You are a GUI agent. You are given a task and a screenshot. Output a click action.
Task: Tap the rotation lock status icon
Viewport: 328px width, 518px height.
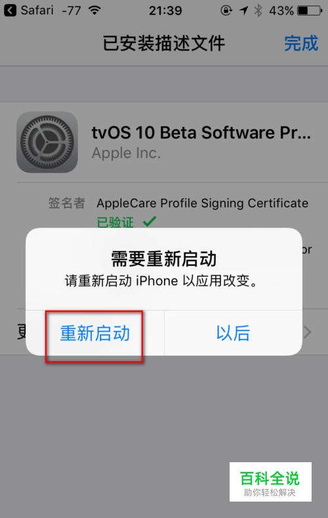[226, 11]
